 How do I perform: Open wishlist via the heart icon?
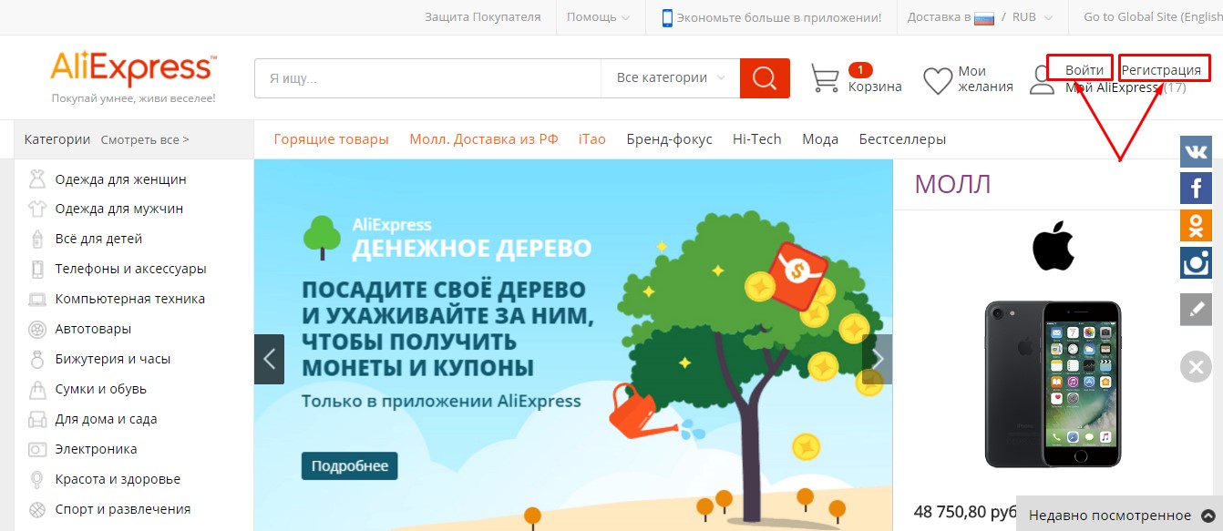938,80
